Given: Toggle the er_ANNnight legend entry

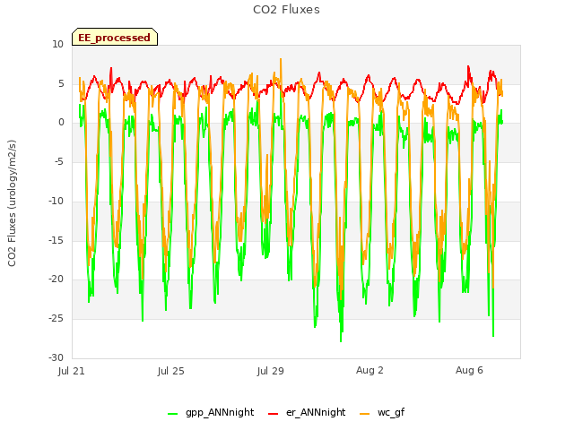Looking at the screenshot, I should pos(307,412).
